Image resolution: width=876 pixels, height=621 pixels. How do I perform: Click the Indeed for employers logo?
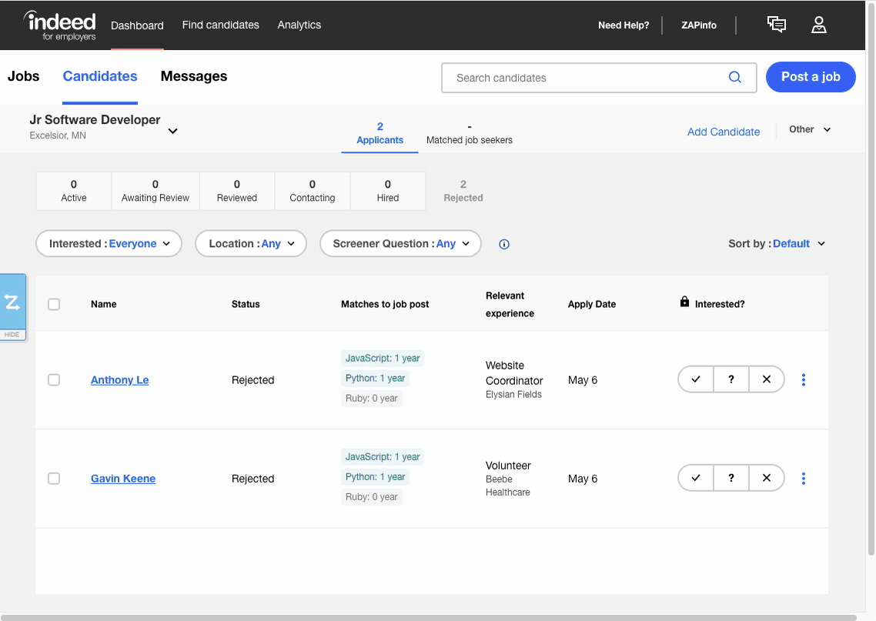[x=60, y=25]
